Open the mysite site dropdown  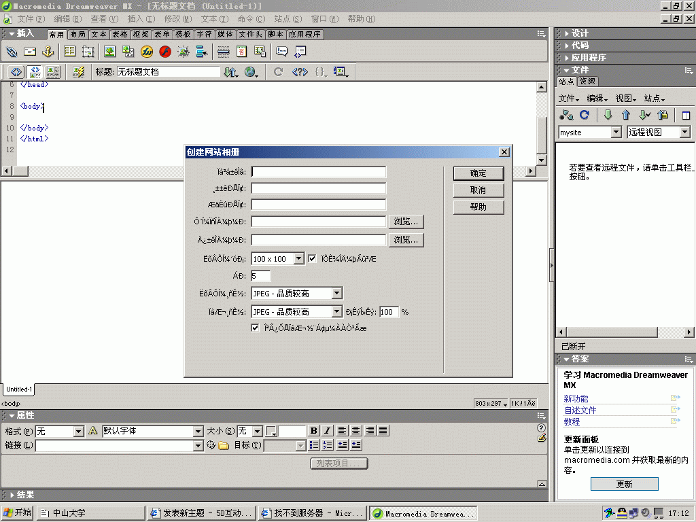point(616,133)
